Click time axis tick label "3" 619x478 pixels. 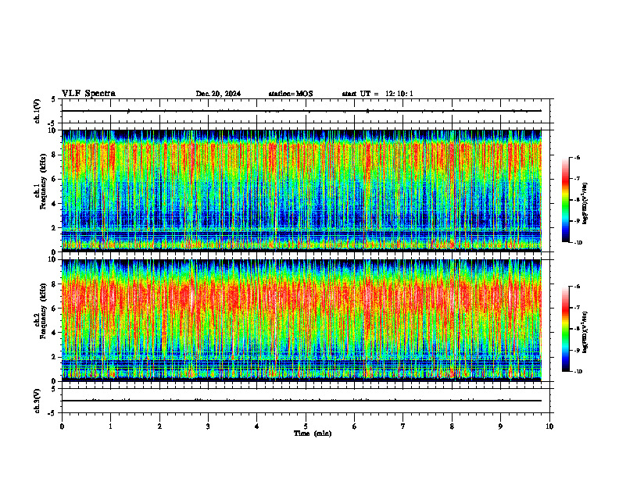(208, 426)
